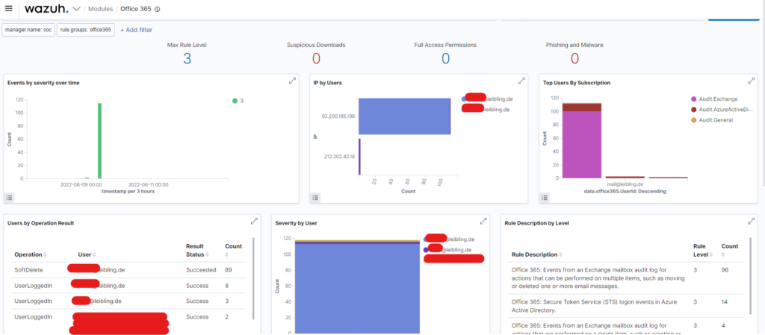The height and width of the screenshot is (335, 765).
Task: Expand Top Users By Subscription panel
Action: 751,81
